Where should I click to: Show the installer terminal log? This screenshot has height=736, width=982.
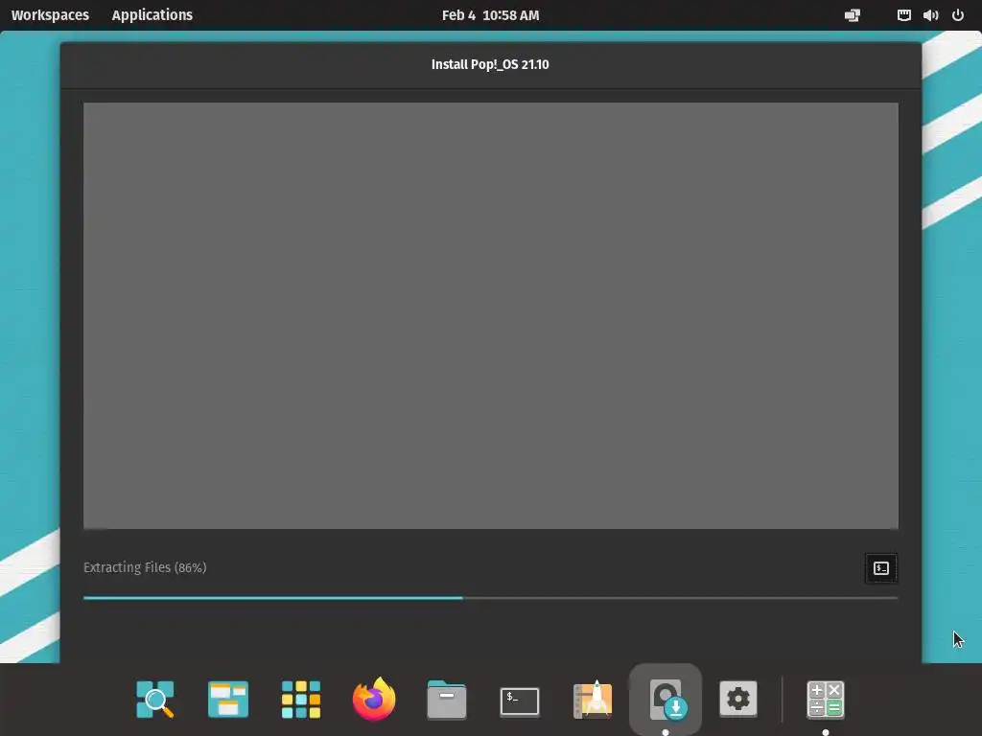(880, 567)
